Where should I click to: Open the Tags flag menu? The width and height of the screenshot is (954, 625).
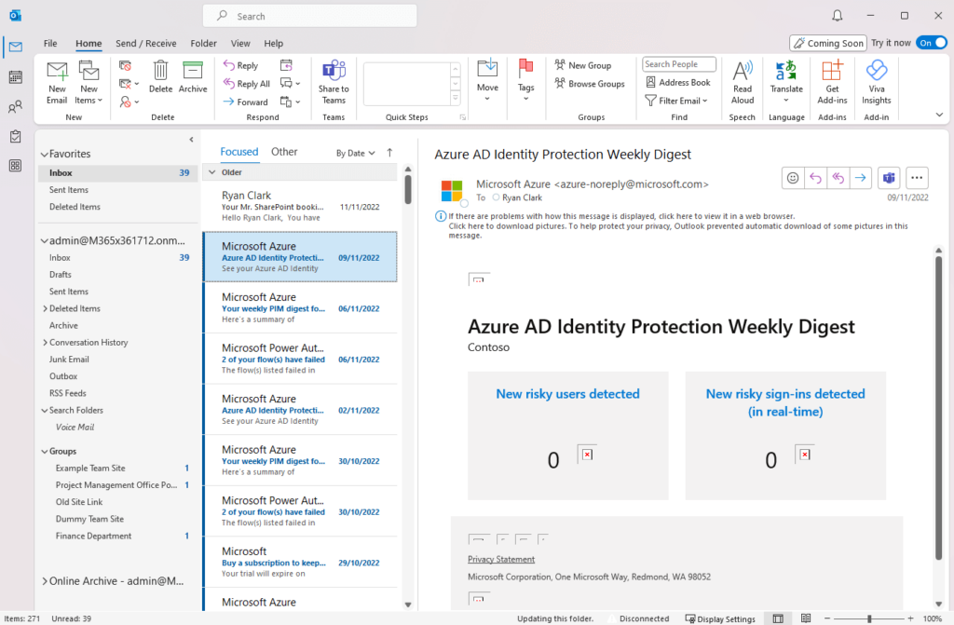coord(525,80)
